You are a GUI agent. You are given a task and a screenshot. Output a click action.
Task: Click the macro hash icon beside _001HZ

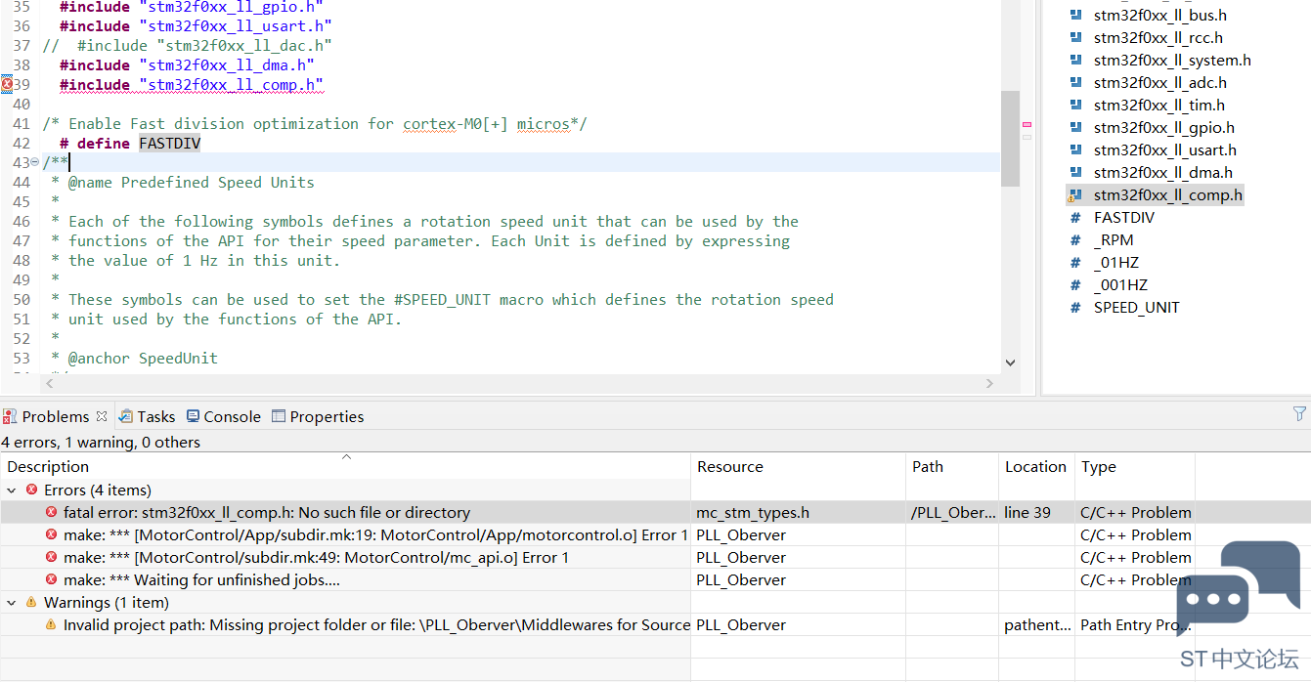tap(1075, 285)
